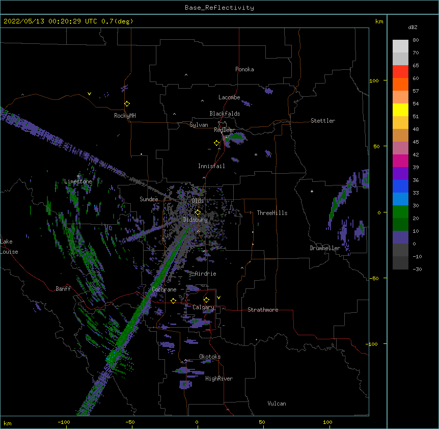Click the Sundre label
The image size is (439, 429).
tap(149, 199)
